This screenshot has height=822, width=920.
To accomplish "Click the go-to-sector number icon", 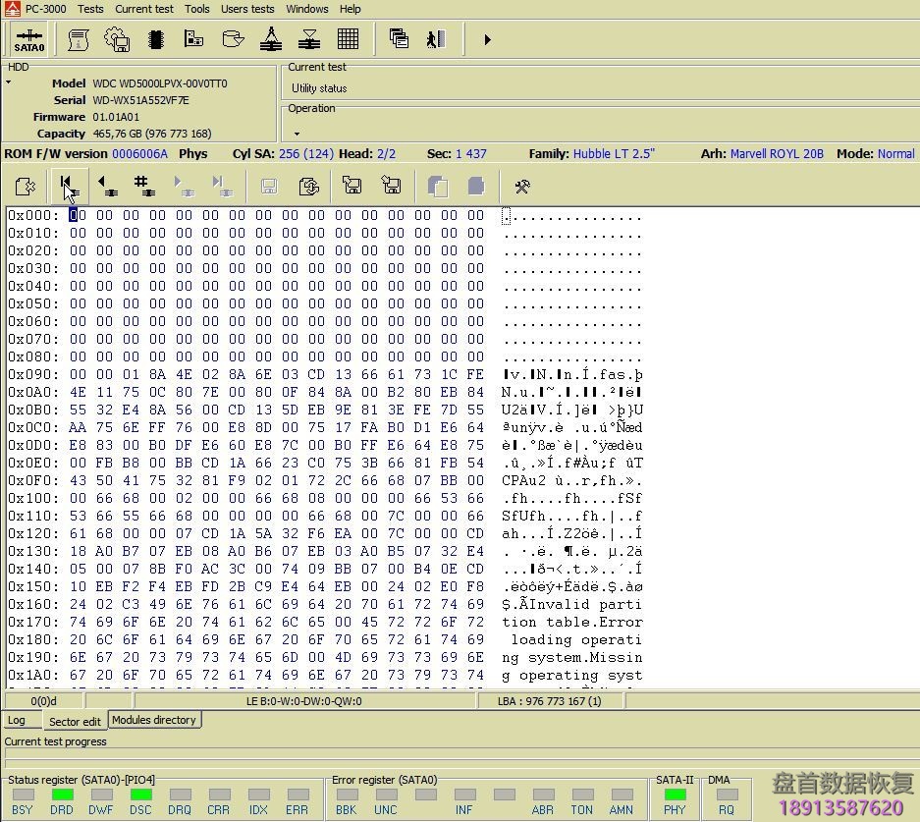I will coord(142,186).
